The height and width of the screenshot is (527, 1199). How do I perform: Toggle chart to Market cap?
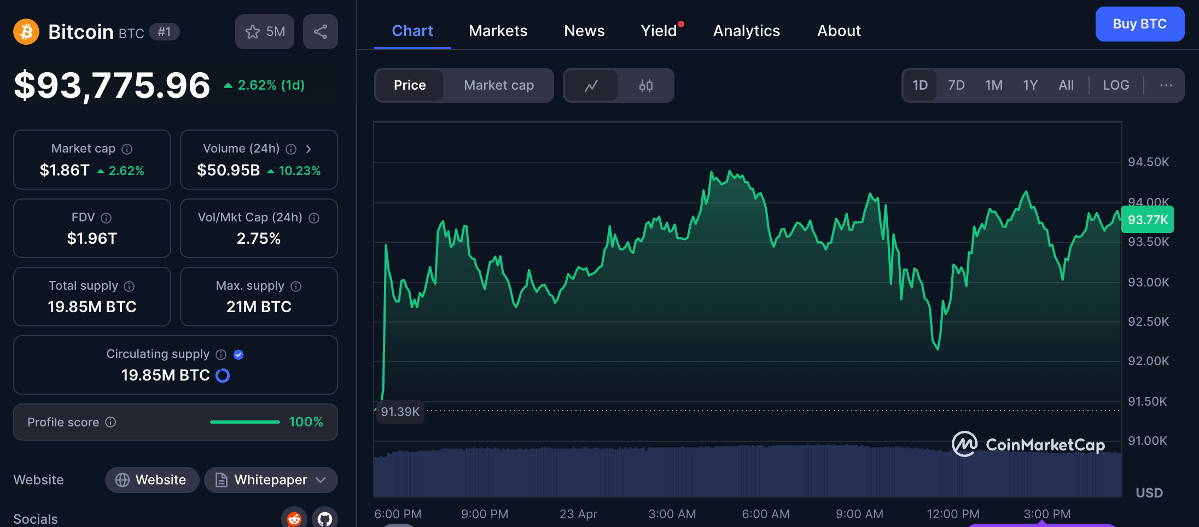click(x=498, y=85)
